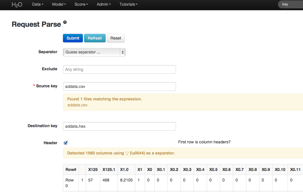Click into the Source key field
Screen dimensions: 303x192
(x=119, y=86)
